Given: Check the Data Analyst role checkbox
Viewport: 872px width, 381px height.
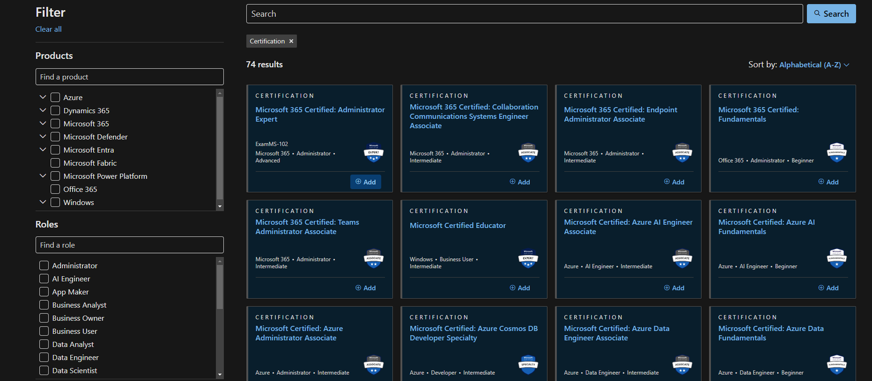Looking at the screenshot, I should (x=44, y=344).
